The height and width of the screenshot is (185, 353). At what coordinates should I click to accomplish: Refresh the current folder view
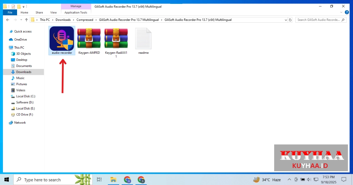290,20
